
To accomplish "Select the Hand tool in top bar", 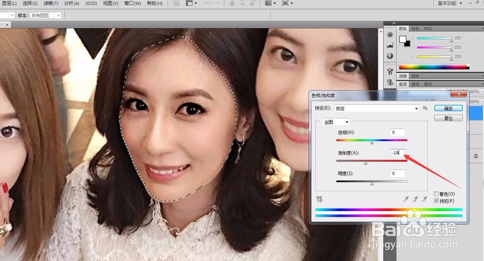I will click(232, 3).
